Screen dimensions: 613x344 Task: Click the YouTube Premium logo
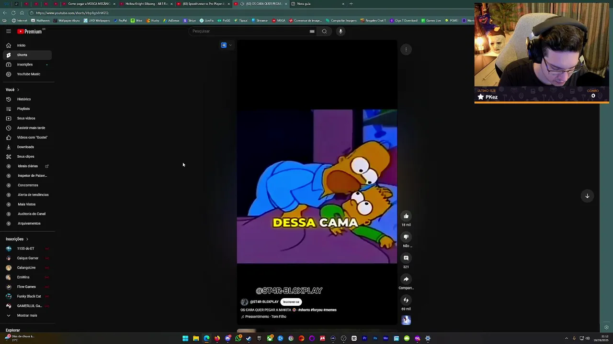pos(30,31)
